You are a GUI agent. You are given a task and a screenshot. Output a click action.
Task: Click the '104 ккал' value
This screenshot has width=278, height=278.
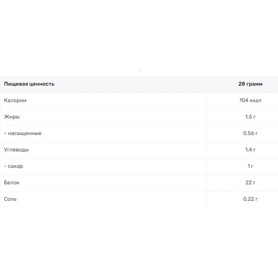tap(250, 101)
